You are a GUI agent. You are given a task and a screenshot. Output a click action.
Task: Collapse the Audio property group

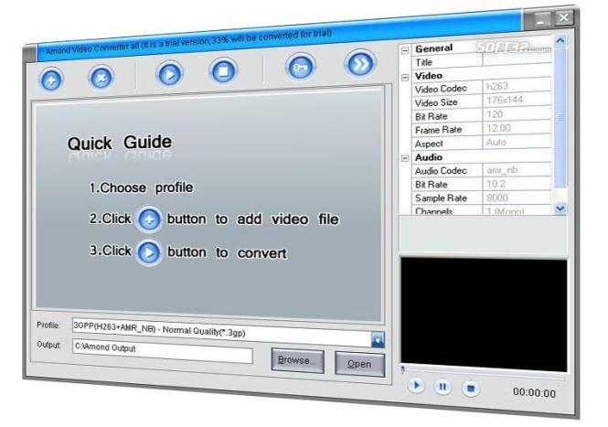click(x=405, y=158)
